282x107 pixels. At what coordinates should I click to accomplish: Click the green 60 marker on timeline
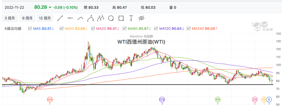point(218,99)
